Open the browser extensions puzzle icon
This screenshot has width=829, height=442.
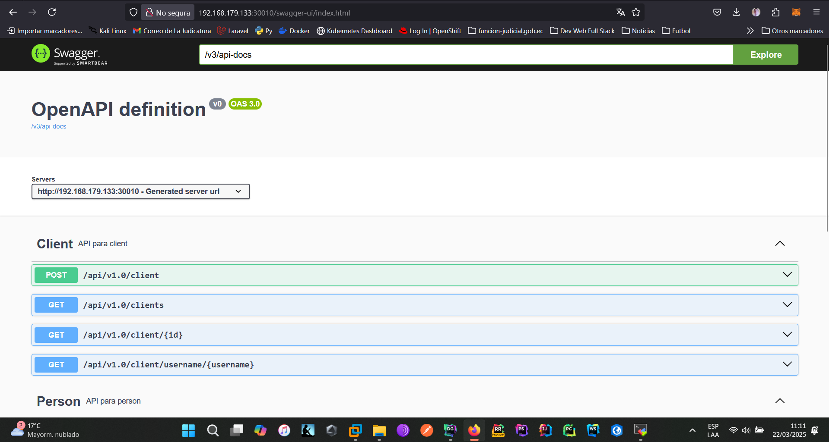tap(776, 12)
